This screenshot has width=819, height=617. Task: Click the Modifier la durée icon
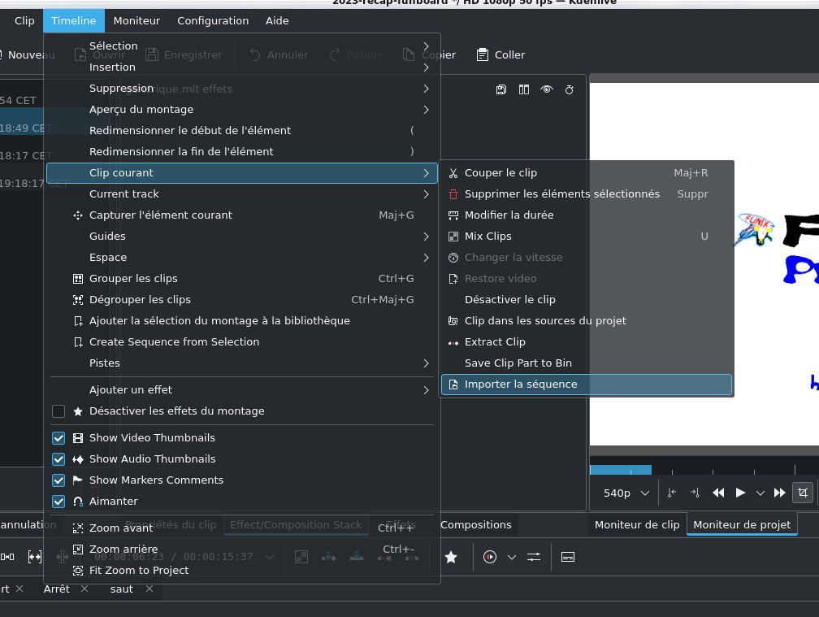[x=453, y=215]
